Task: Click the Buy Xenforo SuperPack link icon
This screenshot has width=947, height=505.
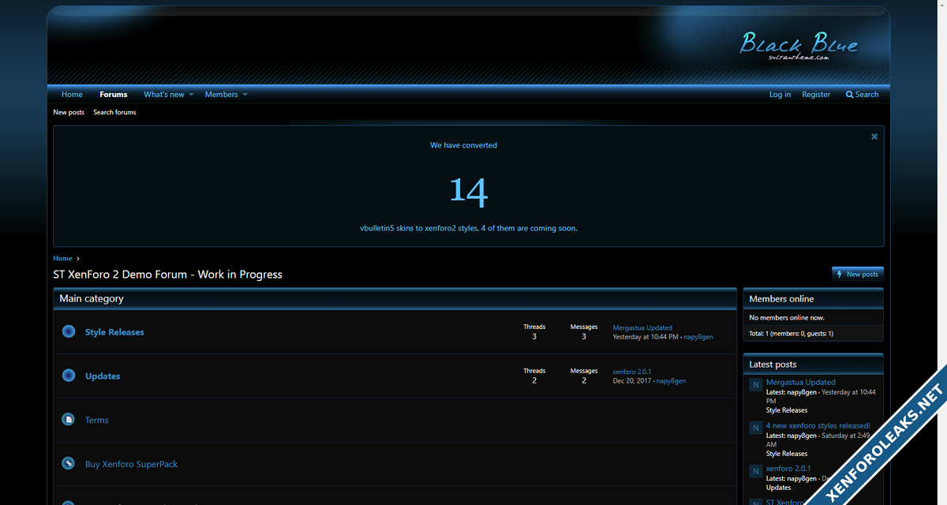Action: pyautogui.click(x=69, y=464)
